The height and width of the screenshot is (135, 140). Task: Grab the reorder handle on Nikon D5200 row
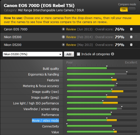click(136, 45)
